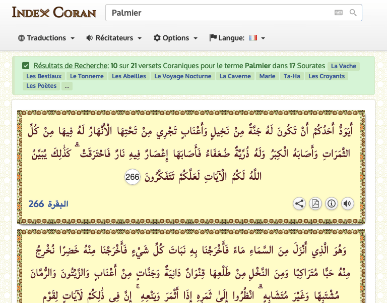Click the verse number 266 circle marker
Screen dimensions: 387x303
(132, 177)
